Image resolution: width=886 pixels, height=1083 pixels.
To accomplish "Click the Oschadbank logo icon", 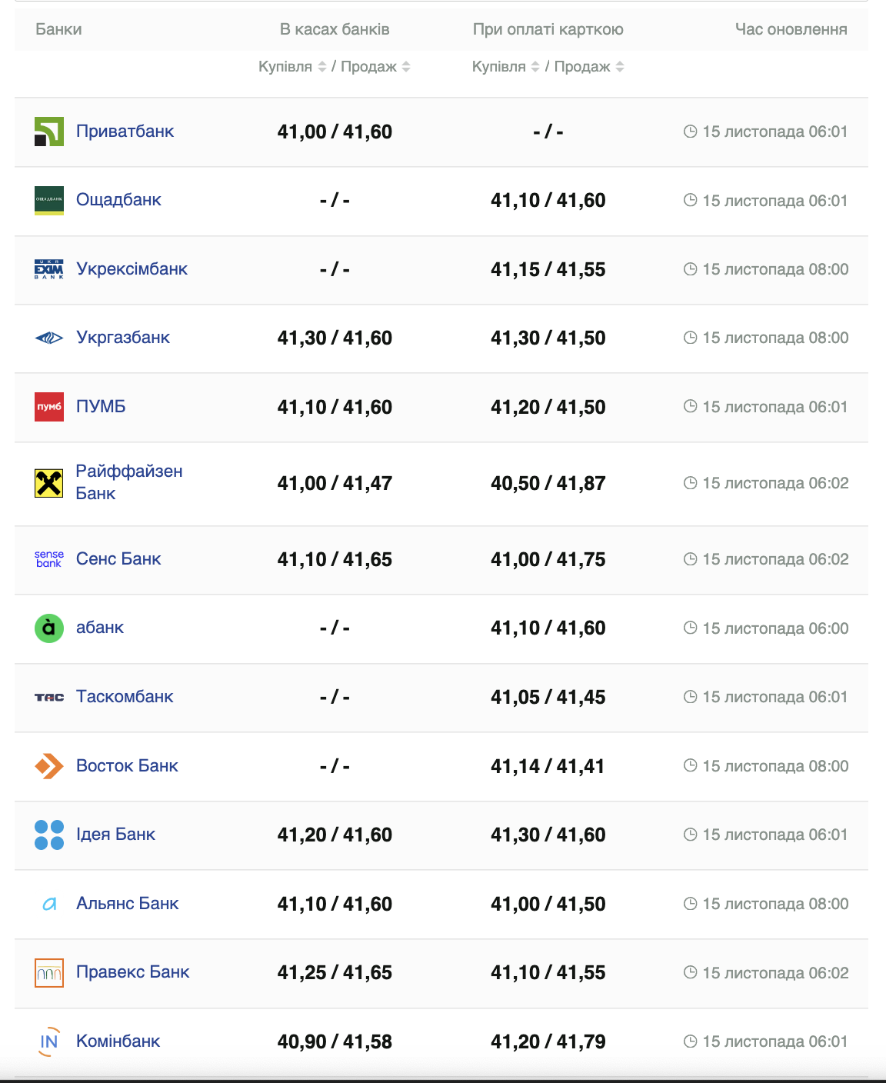I will pyautogui.click(x=49, y=200).
